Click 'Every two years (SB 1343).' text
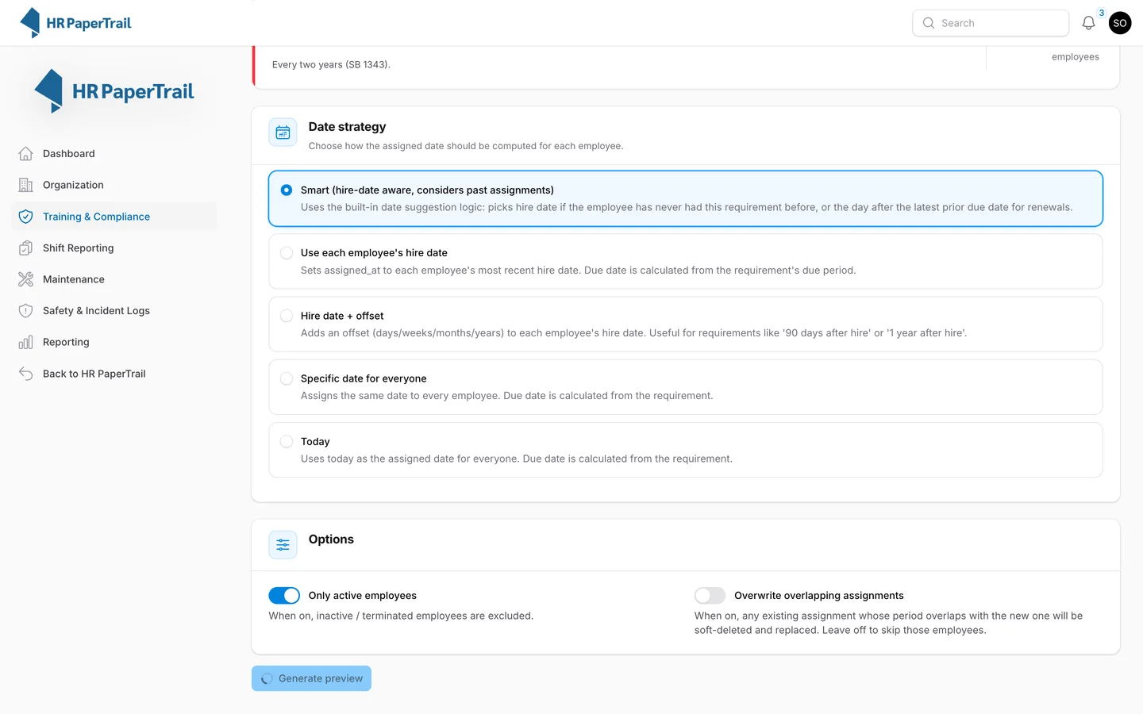The height and width of the screenshot is (714, 1143). pyautogui.click(x=331, y=65)
